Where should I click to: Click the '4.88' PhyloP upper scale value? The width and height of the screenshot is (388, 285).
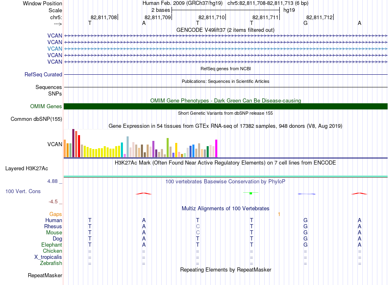pyautogui.click(x=52, y=181)
